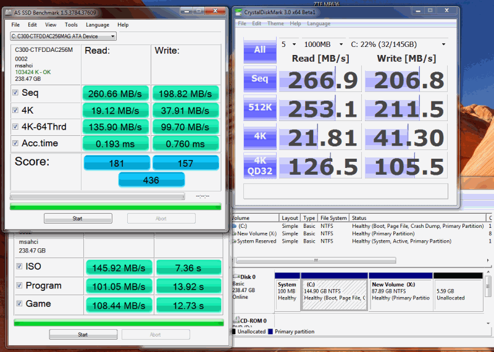This screenshot has width=494, height=352.
Task: Click the Game duration result 12.73 s
Action: [189, 305]
